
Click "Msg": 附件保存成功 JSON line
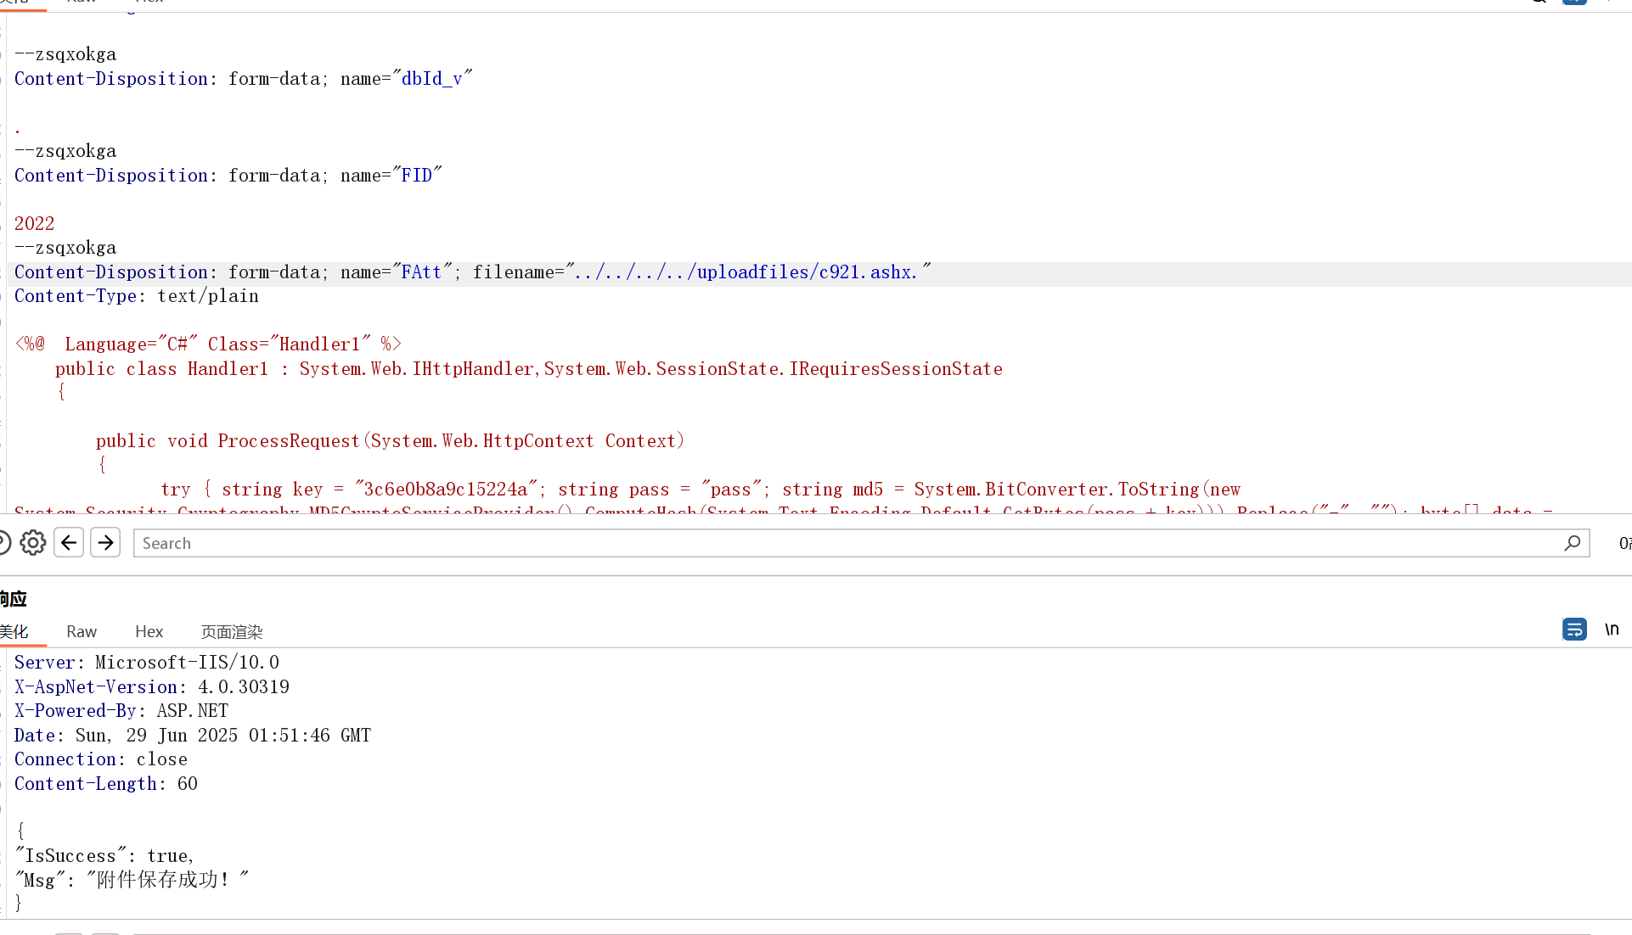click(x=132, y=880)
